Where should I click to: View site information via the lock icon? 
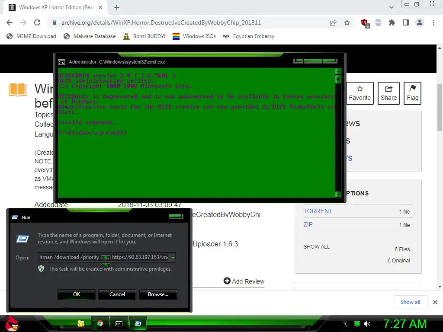coord(55,22)
